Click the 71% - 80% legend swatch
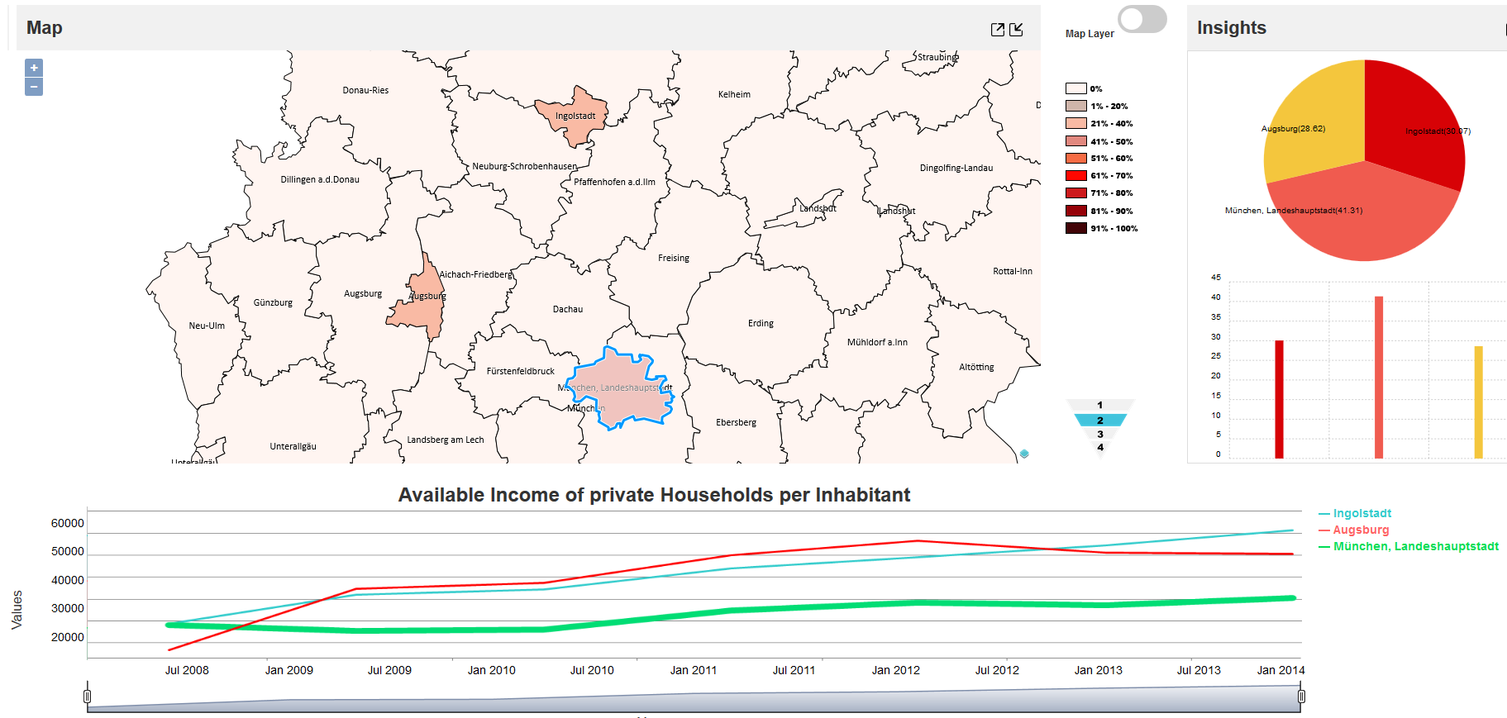1507x718 pixels. pos(1075,193)
